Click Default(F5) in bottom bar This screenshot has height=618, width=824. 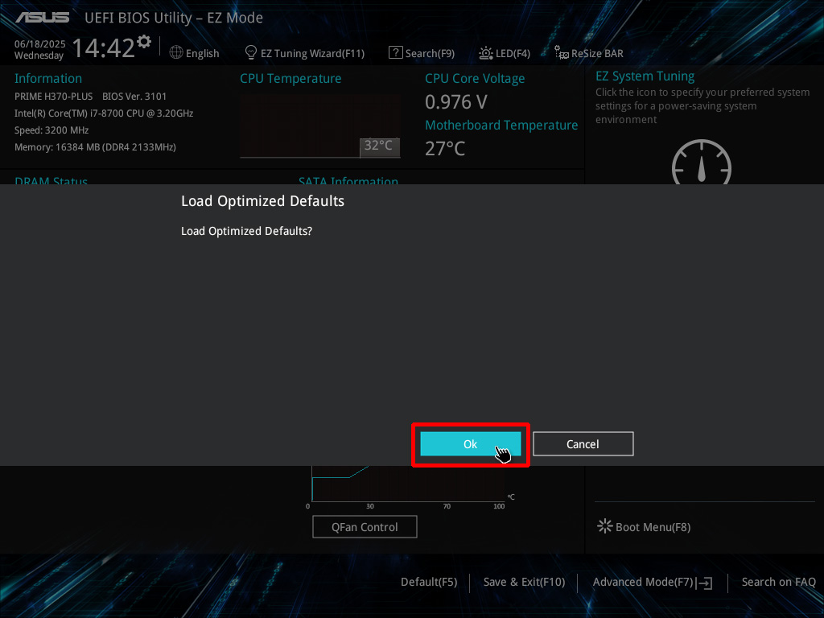pyautogui.click(x=429, y=582)
